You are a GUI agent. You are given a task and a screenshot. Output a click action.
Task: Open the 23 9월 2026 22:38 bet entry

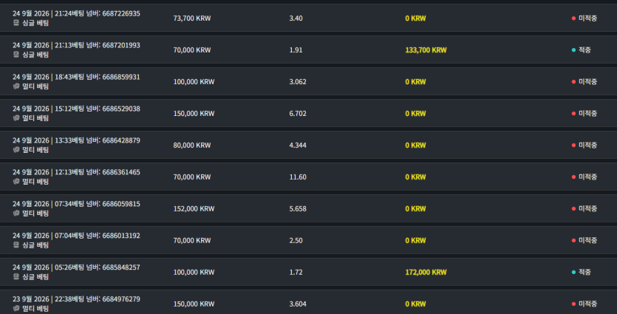pyautogui.click(x=309, y=301)
